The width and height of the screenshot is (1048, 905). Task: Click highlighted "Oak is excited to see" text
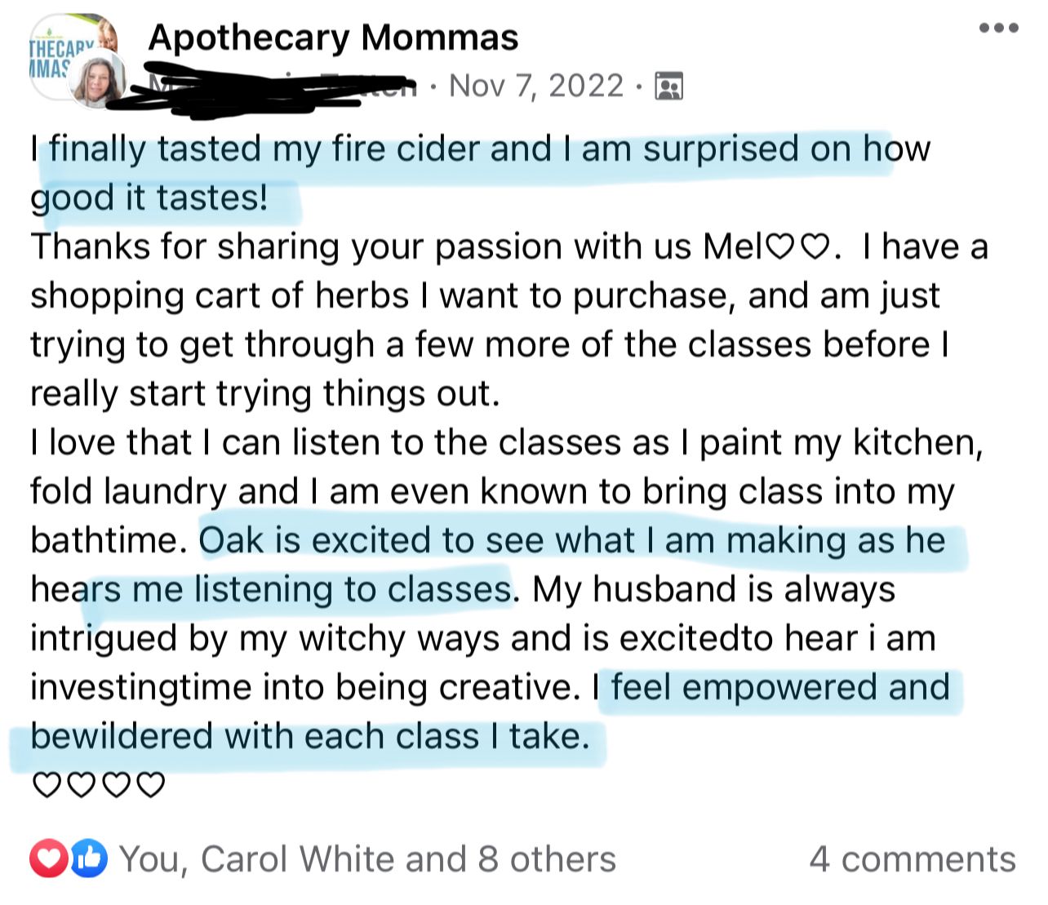(571, 541)
